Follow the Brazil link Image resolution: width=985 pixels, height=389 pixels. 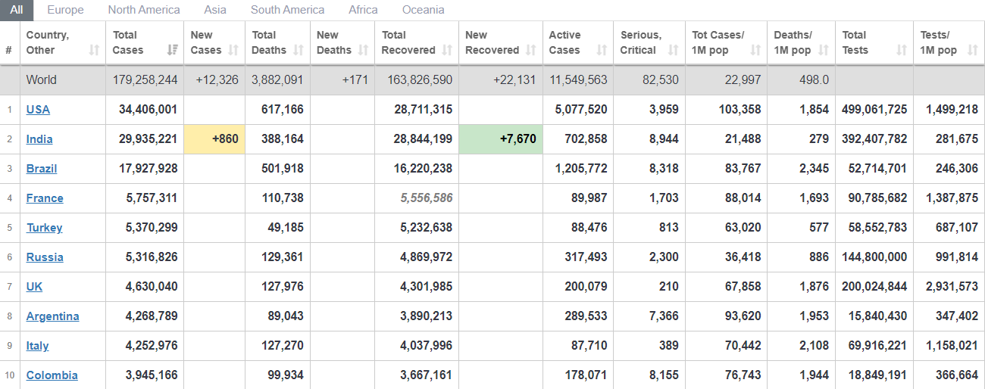tap(42, 169)
